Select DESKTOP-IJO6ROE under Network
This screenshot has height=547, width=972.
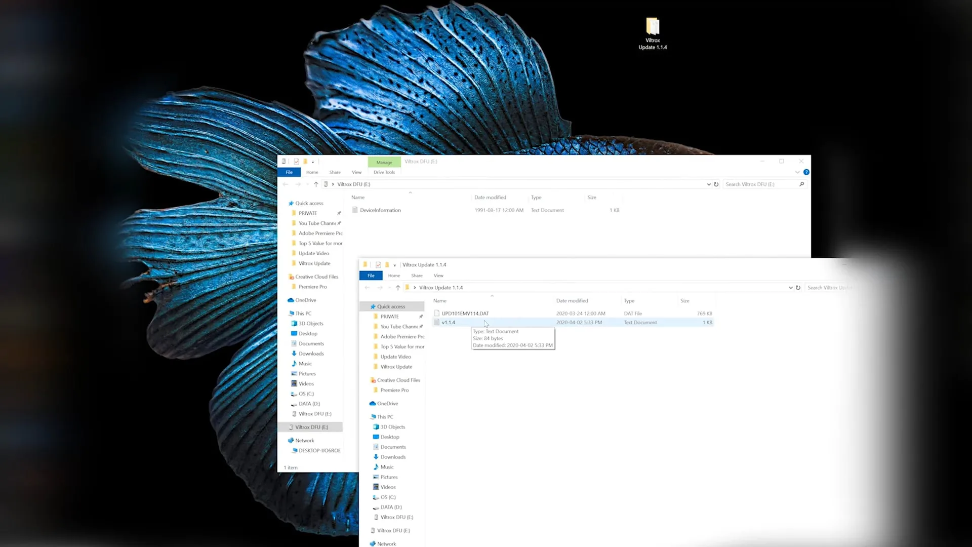click(319, 451)
